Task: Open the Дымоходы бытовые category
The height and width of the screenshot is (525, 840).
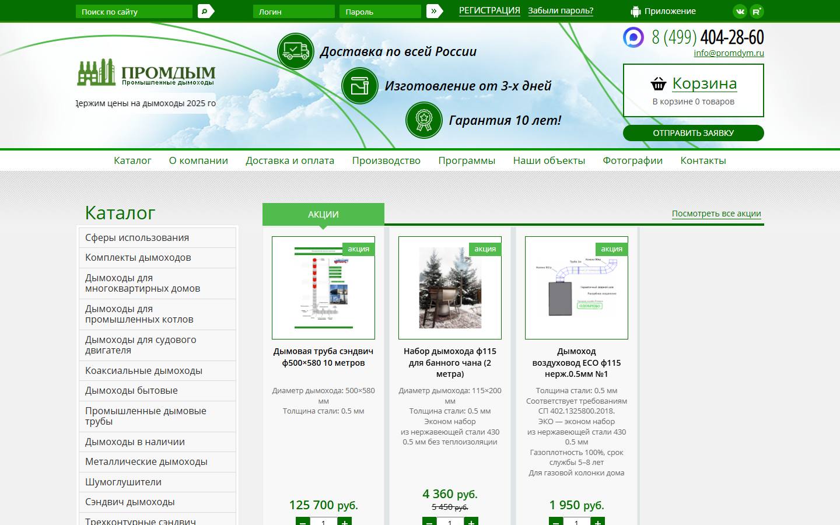Action: tap(157, 390)
